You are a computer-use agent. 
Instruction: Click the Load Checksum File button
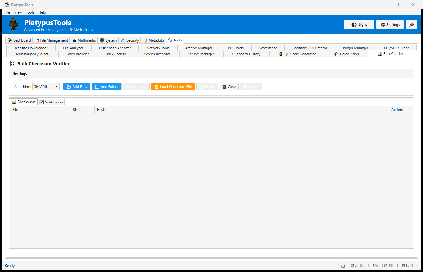click(173, 86)
